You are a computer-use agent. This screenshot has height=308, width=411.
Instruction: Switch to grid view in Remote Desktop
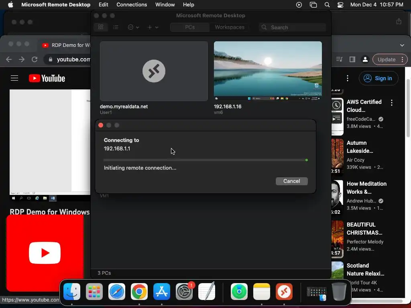pos(101,27)
